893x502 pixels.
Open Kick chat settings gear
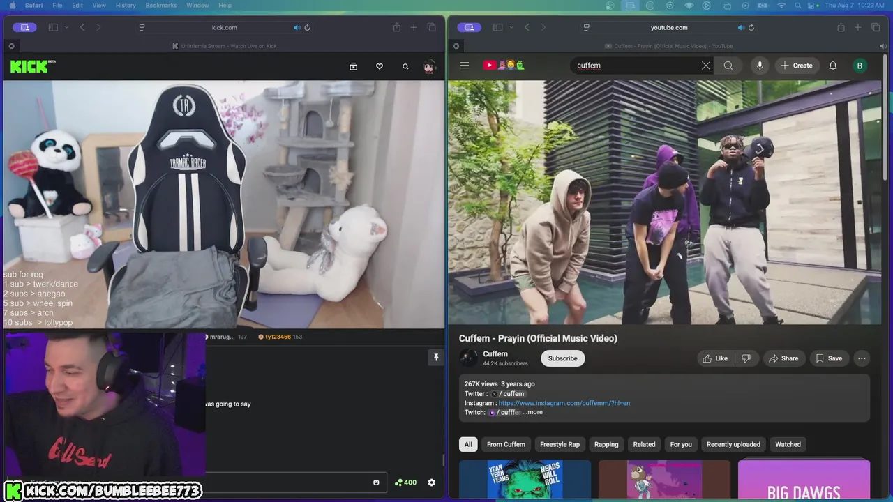(431, 482)
